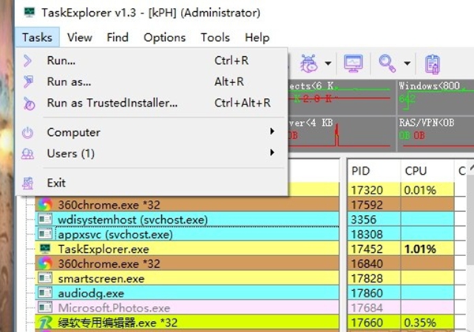The width and height of the screenshot is (474, 332).
Task: Select 360chrome.exe row with PID 17592
Action: pyautogui.click(x=186, y=205)
